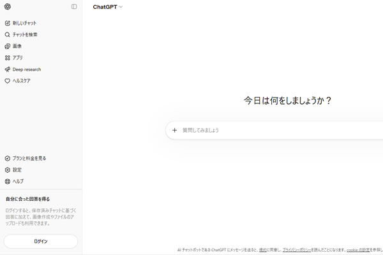This screenshot has width=383, height=255.
Task: Click the ChatGPT logo in the sidebar
Action: pyautogui.click(x=7, y=7)
